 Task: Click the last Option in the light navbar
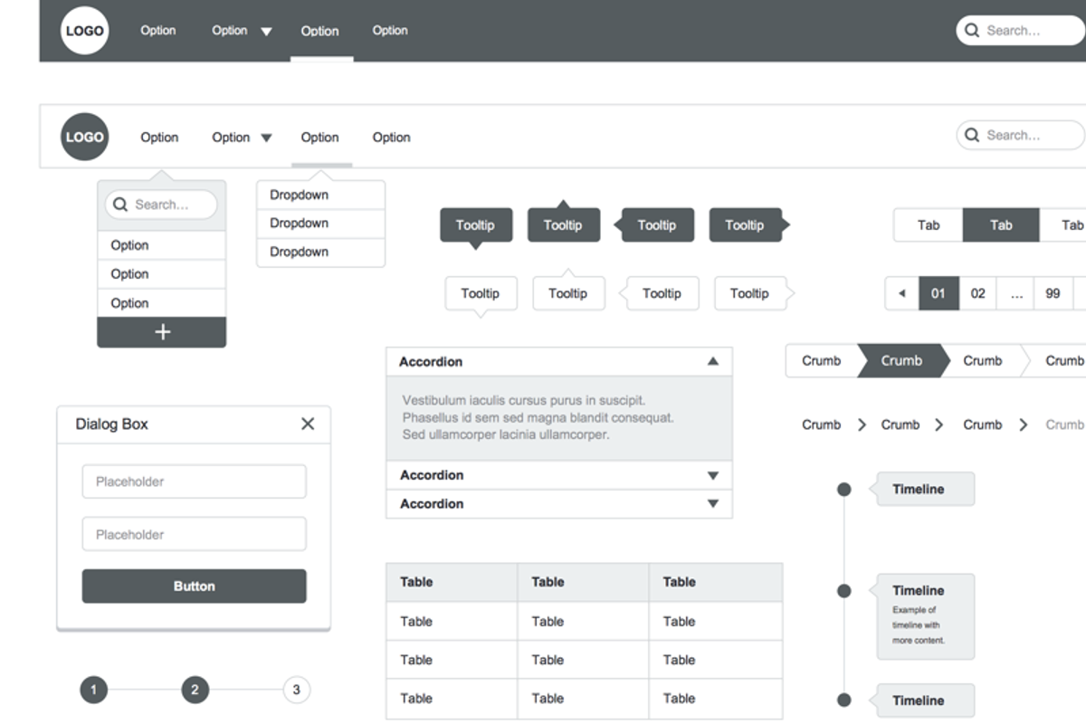click(392, 138)
